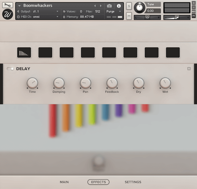Click the Dry level knob
The image size is (197, 189).
tap(138, 83)
